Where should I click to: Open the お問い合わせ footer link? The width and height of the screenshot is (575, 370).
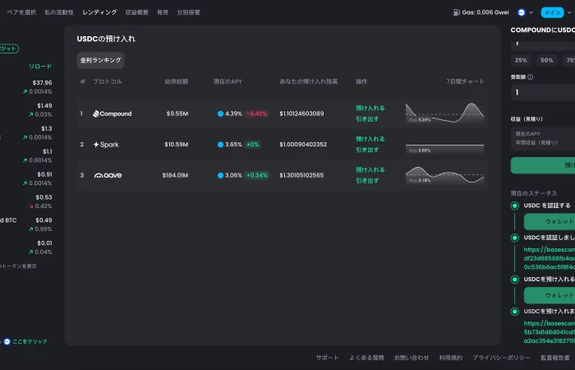tap(412, 358)
